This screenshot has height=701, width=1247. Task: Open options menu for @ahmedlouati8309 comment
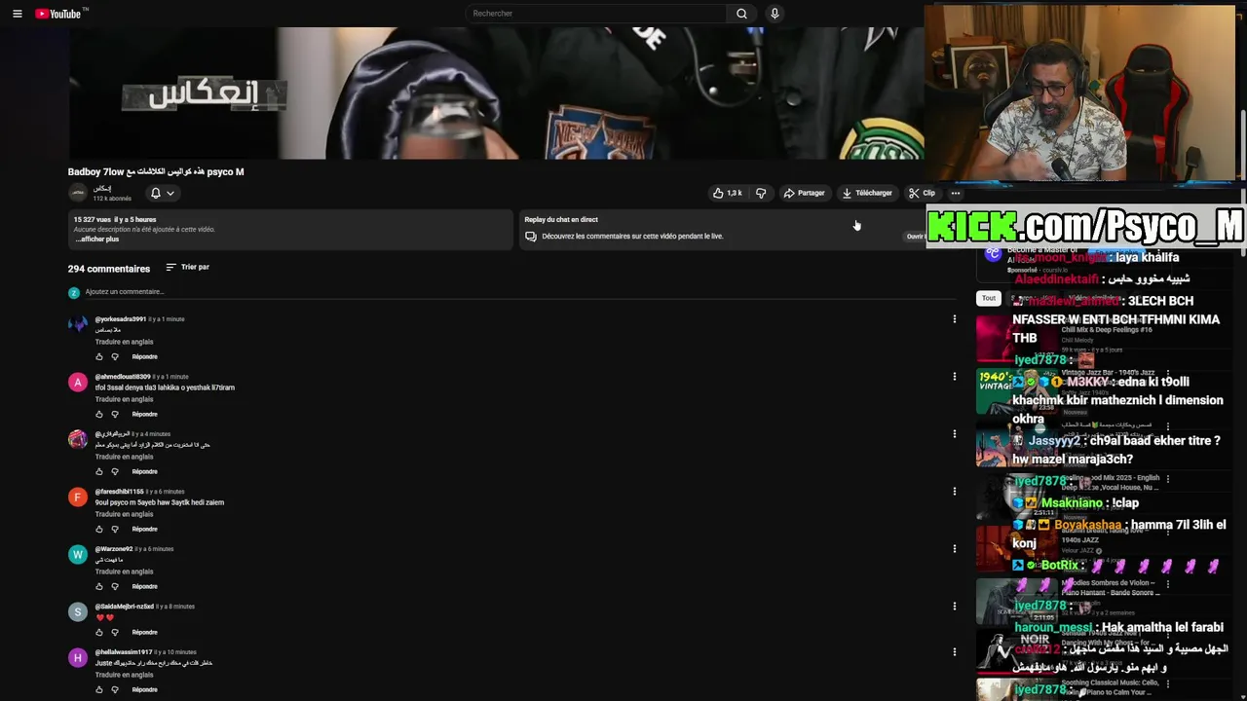pyautogui.click(x=954, y=376)
